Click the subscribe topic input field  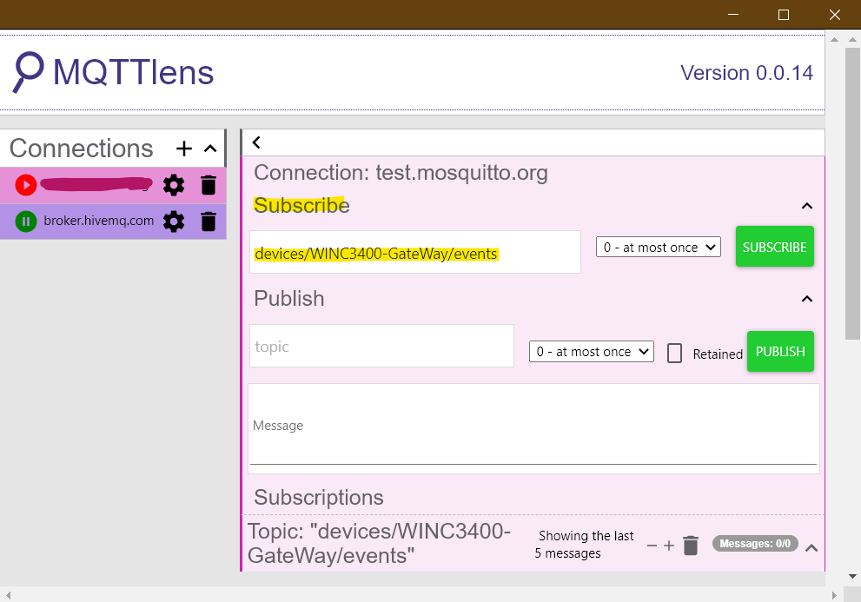[415, 252]
